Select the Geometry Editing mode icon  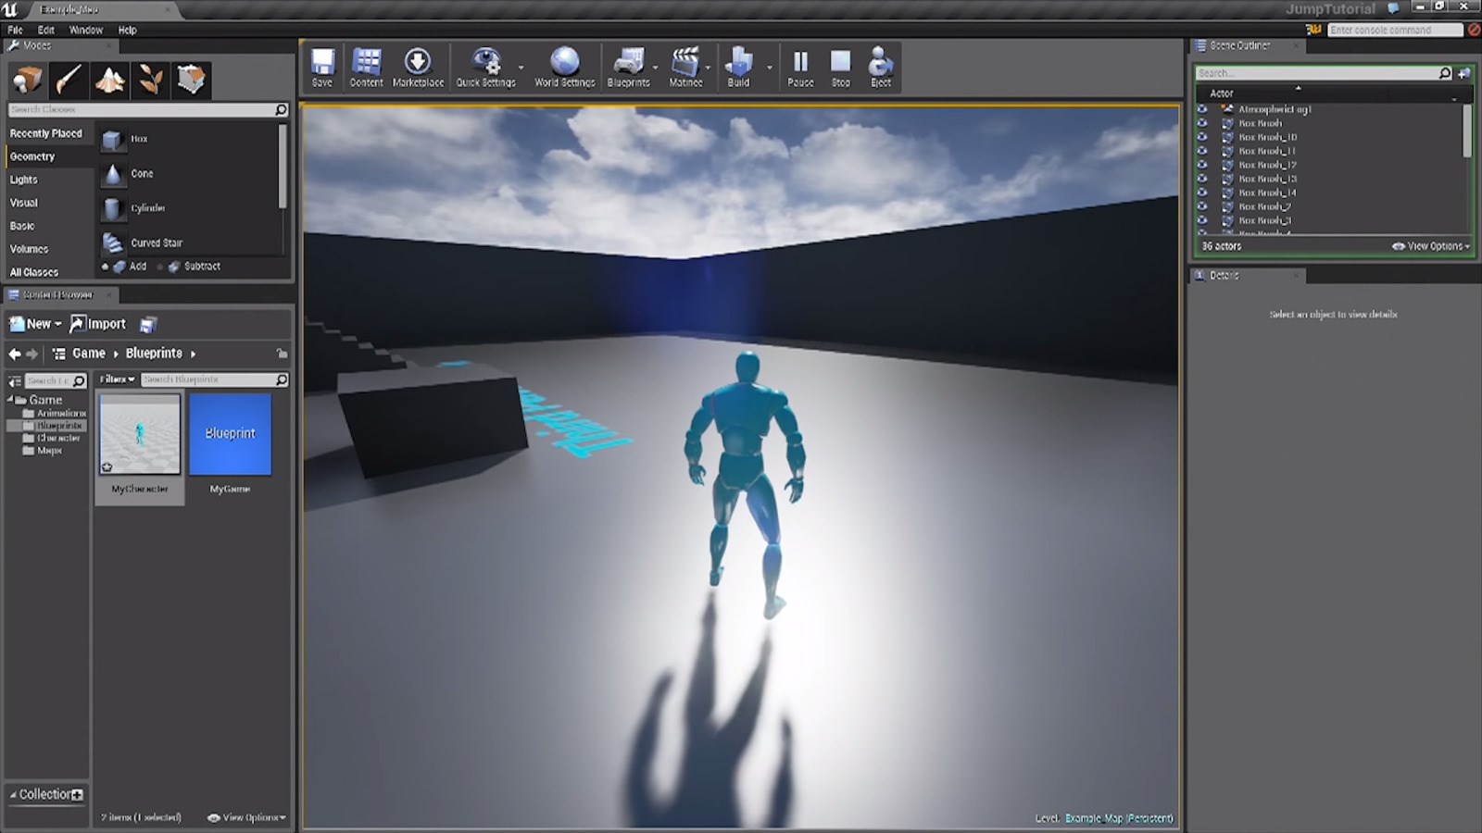[x=192, y=81]
